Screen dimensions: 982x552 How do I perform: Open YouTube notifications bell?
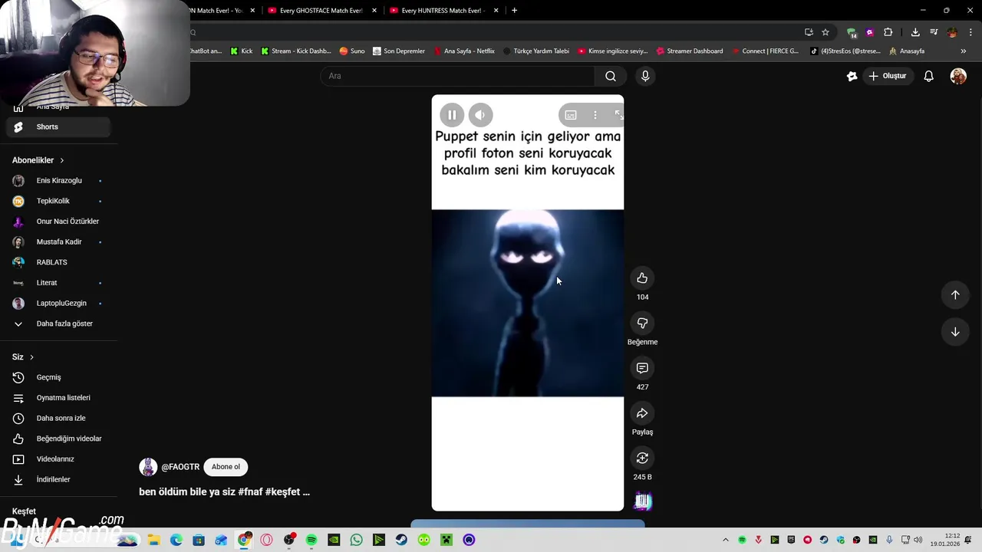928,76
